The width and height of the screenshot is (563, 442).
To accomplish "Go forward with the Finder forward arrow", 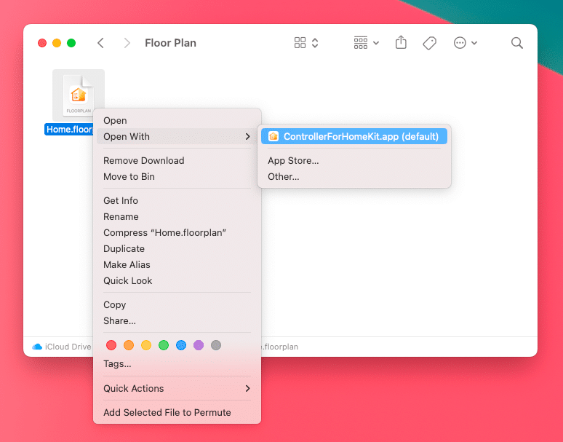I will 127,43.
